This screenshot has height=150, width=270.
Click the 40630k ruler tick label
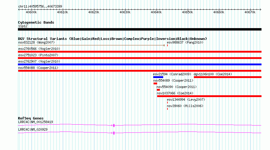pyautogui.click(x=125, y=12)
